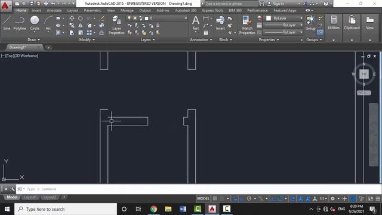The width and height of the screenshot is (382, 215).
Task: Open Layer Properties manager
Action: pos(116,25)
